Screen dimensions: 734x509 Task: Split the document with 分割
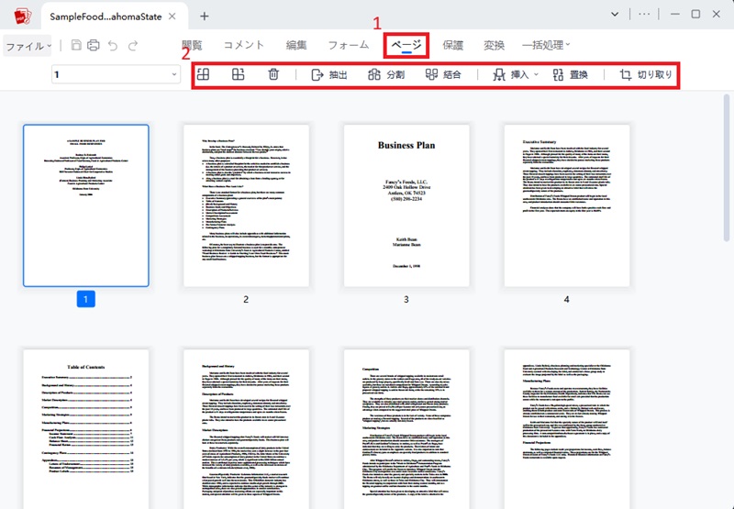coord(386,75)
